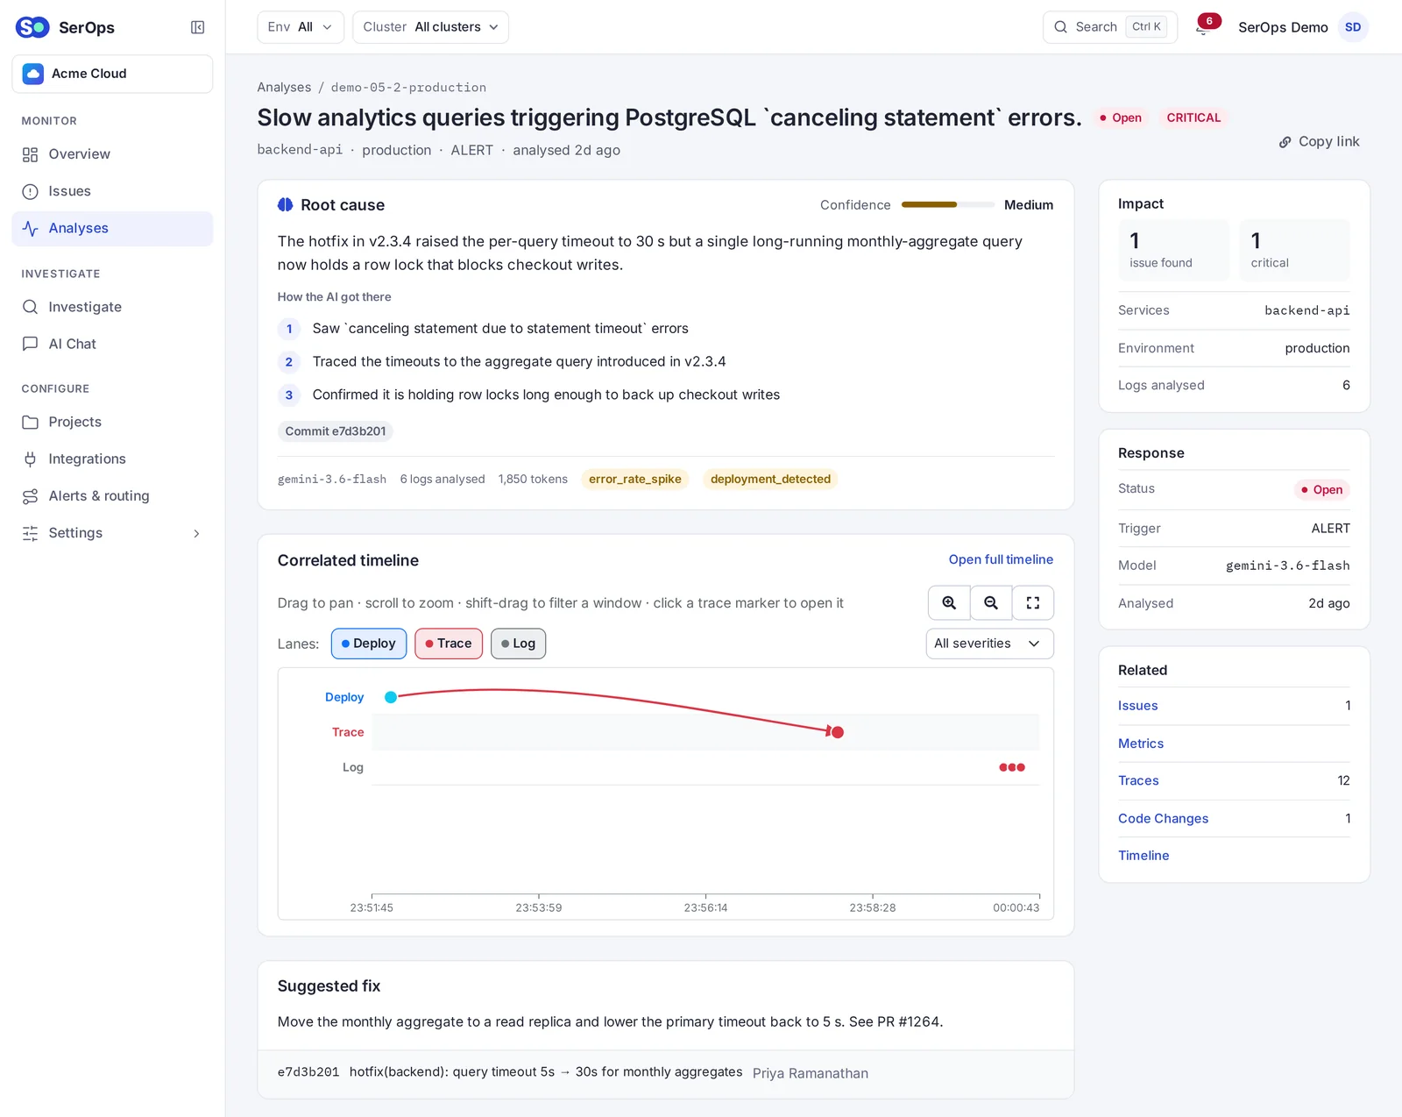Click the Settings sliders icon
Image resolution: width=1402 pixels, height=1117 pixels.
click(x=30, y=533)
